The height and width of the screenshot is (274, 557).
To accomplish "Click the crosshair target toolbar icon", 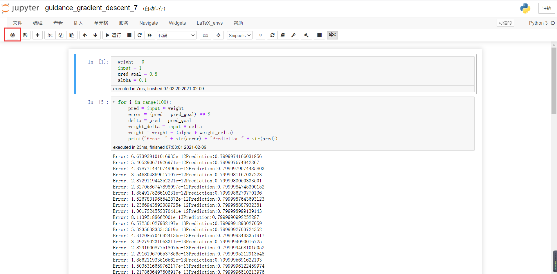I will click(x=218, y=35).
